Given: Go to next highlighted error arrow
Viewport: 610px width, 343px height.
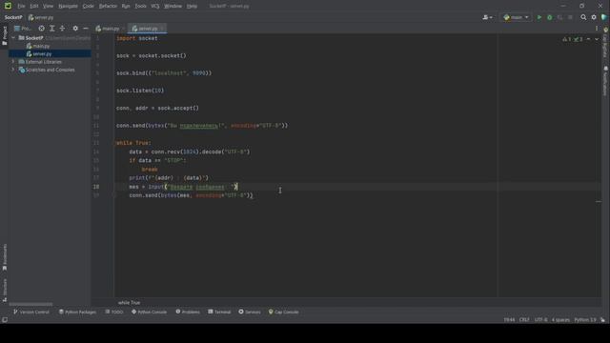Looking at the screenshot, I should pos(597,39).
